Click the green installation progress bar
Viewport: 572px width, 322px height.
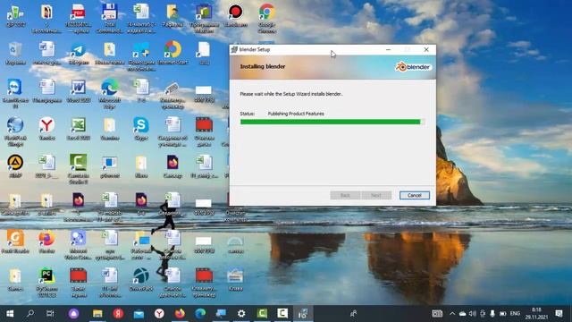[332, 122]
